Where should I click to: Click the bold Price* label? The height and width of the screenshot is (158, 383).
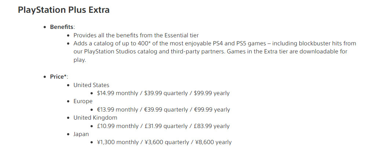point(59,77)
